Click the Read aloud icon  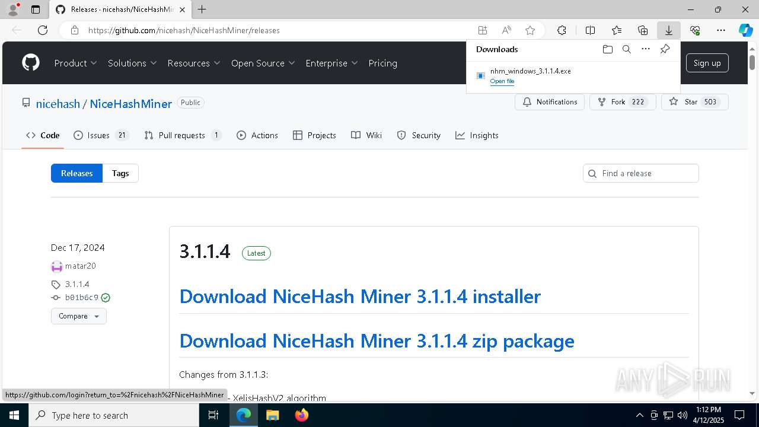[x=506, y=30]
